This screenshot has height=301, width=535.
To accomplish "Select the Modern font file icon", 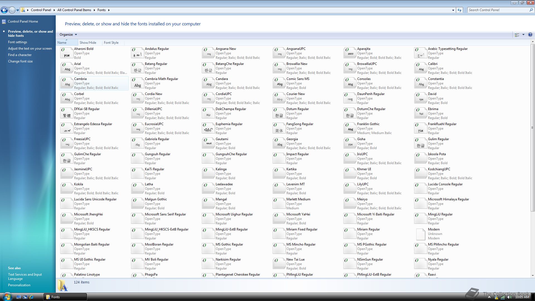I will point(420,234).
